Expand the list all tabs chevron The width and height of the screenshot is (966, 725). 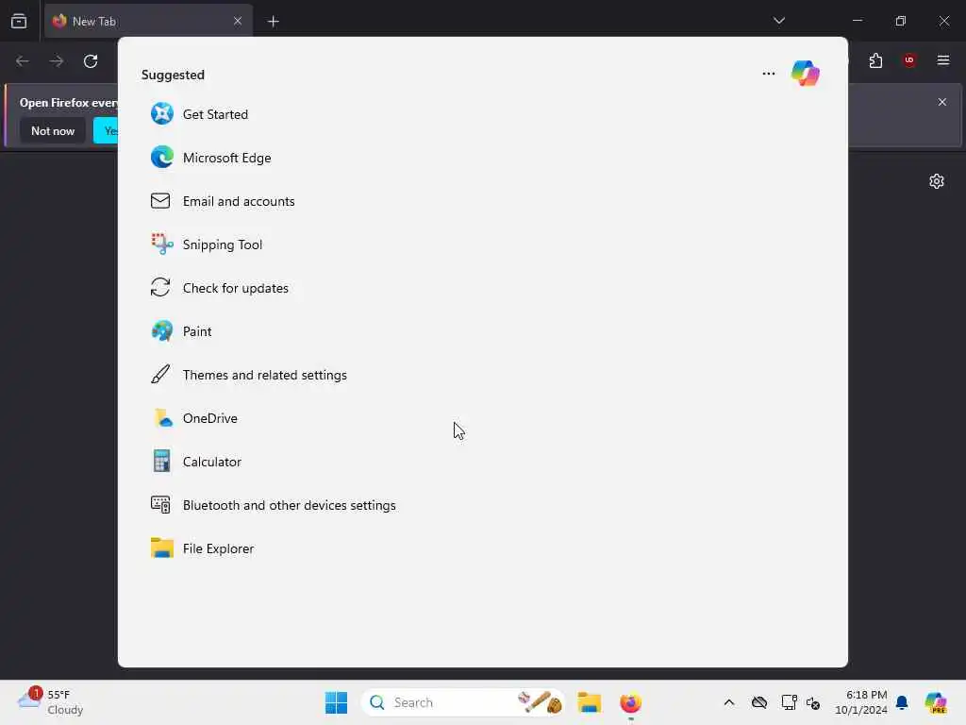(778, 21)
